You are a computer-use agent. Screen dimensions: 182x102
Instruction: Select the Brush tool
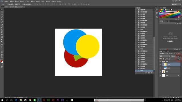tap(2, 27)
